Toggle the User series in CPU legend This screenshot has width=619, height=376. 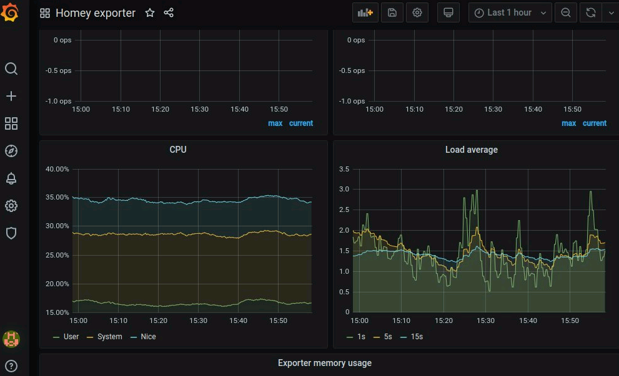coord(71,337)
